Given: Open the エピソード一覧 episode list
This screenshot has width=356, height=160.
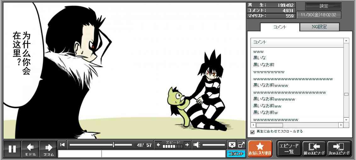Looking at the screenshot, I should pyautogui.click(x=289, y=149).
